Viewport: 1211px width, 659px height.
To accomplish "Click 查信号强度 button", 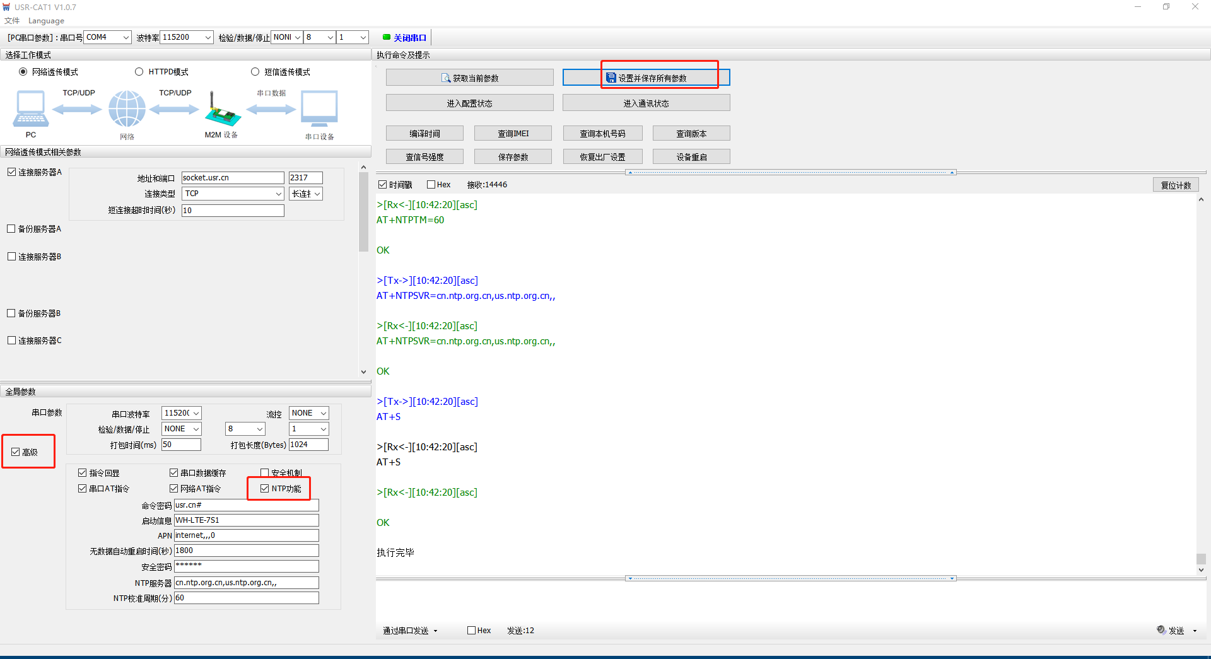I will pyautogui.click(x=424, y=156).
